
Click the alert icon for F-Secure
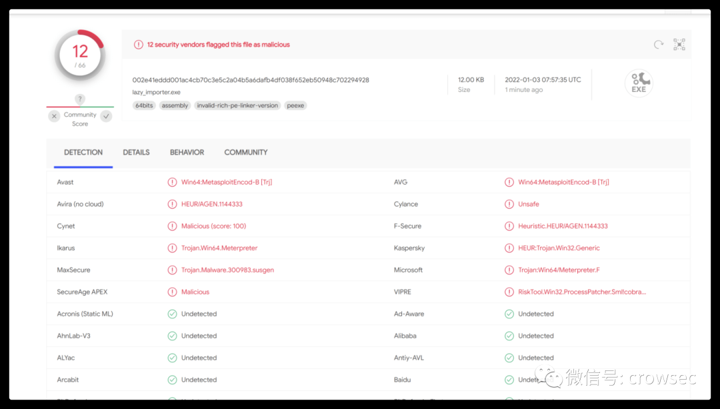click(x=509, y=226)
